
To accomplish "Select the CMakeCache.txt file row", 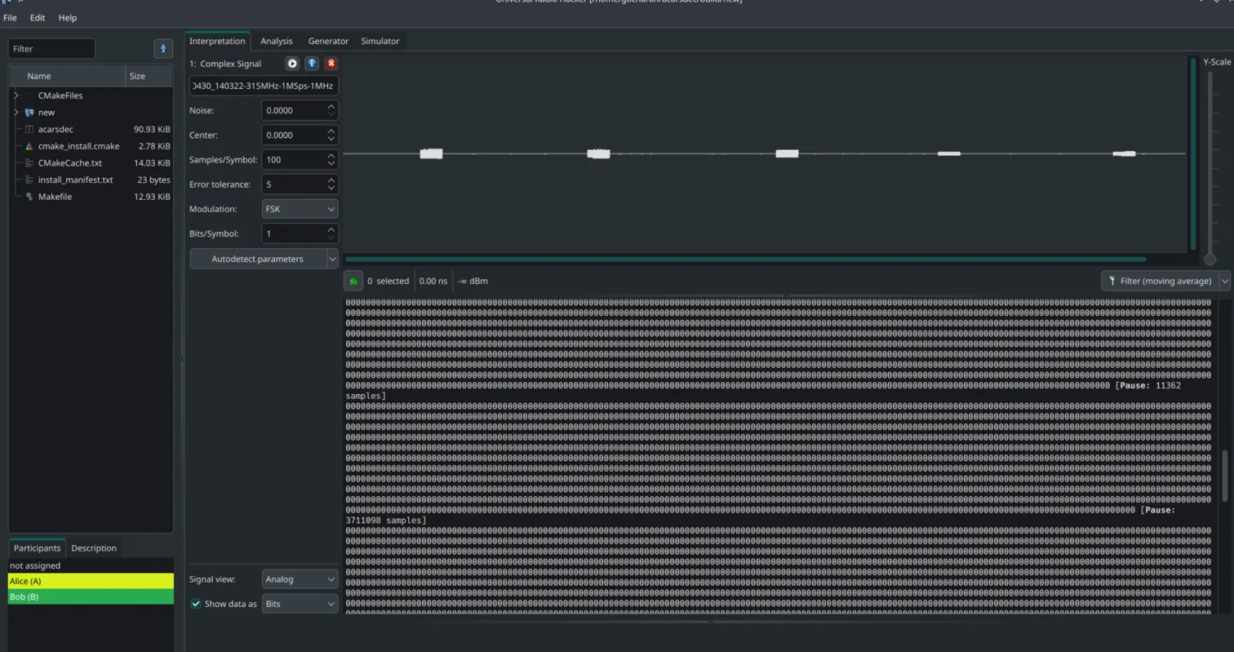I will [x=91, y=163].
